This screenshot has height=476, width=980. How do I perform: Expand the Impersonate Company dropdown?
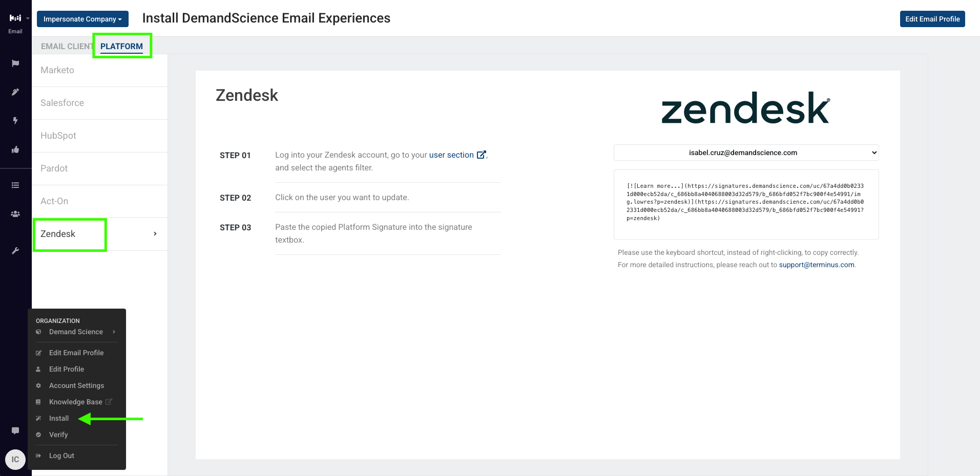[x=82, y=19]
